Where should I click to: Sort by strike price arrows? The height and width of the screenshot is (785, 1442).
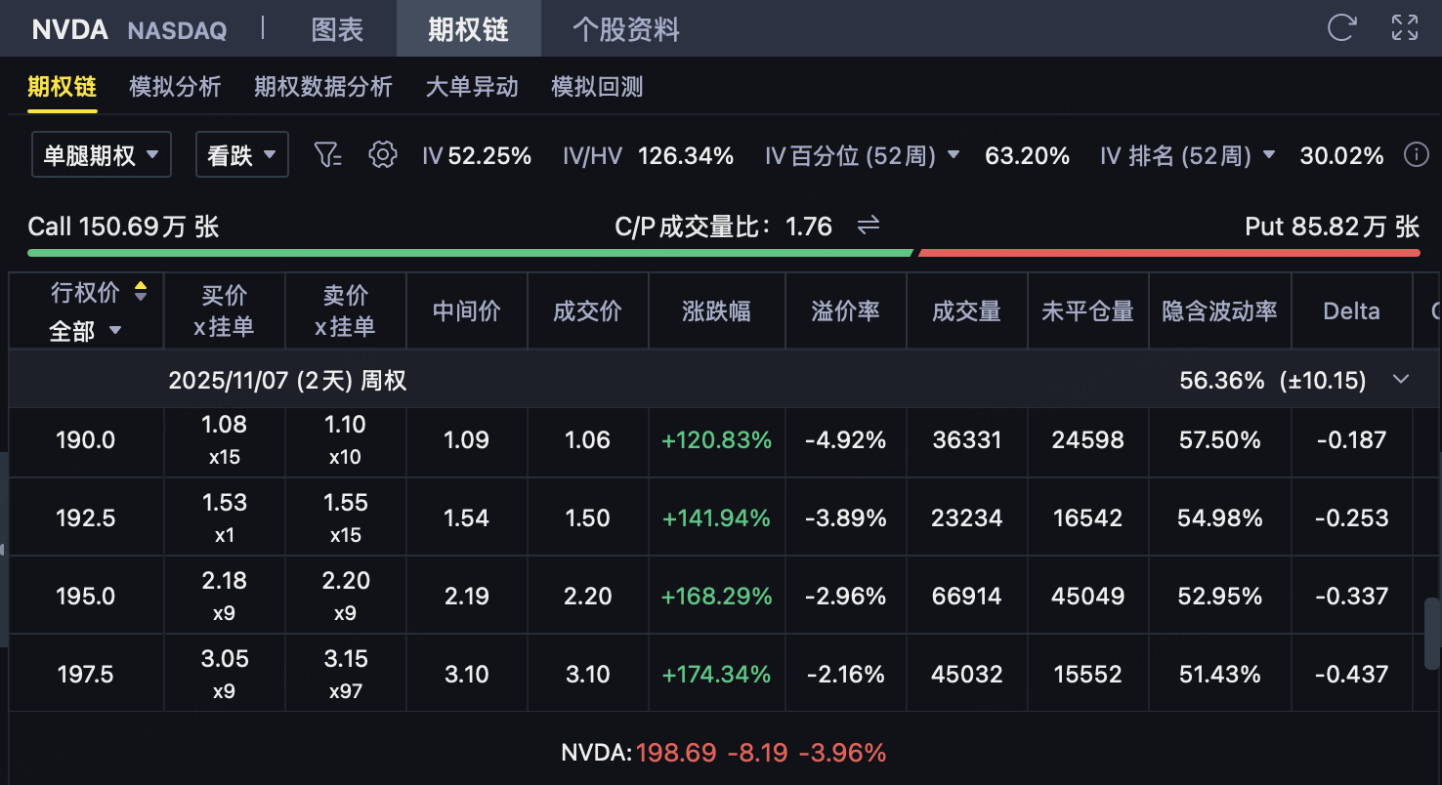(141, 291)
